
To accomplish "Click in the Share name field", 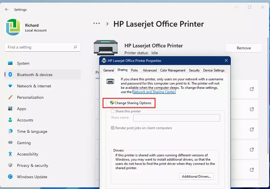I will [x=176, y=118].
